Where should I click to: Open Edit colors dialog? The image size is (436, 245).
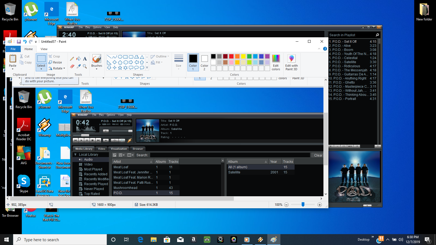tap(276, 62)
